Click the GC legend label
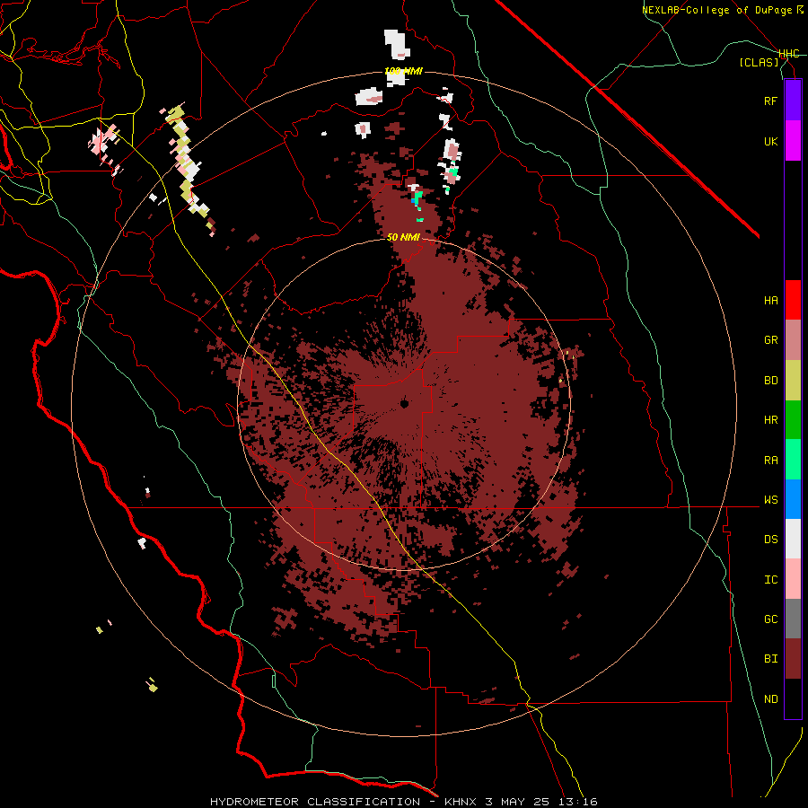The width and height of the screenshot is (808, 808). point(770,619)
